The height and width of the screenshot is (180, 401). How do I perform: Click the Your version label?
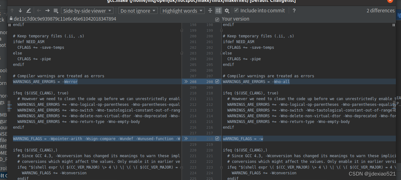click(235, 19)
